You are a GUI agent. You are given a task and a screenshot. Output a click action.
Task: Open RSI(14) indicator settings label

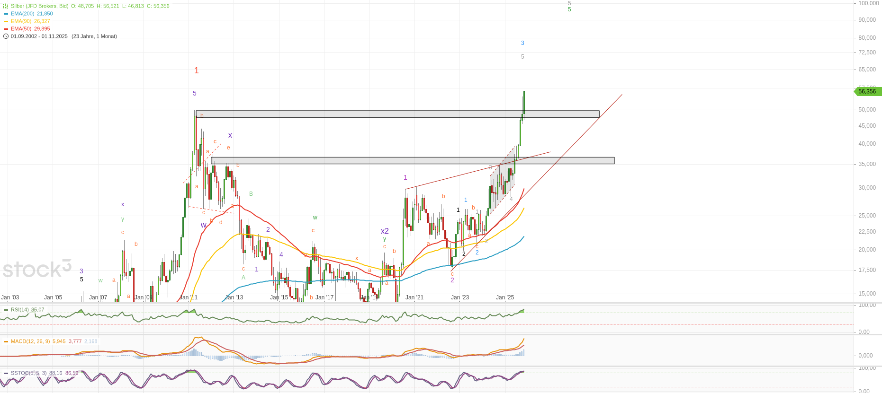[x=20, y=310]
